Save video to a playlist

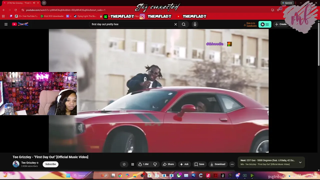click(199, 164)
